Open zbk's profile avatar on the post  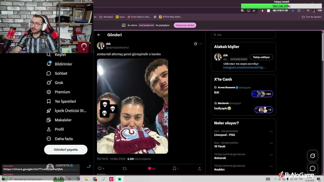pyautogui.click(x=101, y=45)
